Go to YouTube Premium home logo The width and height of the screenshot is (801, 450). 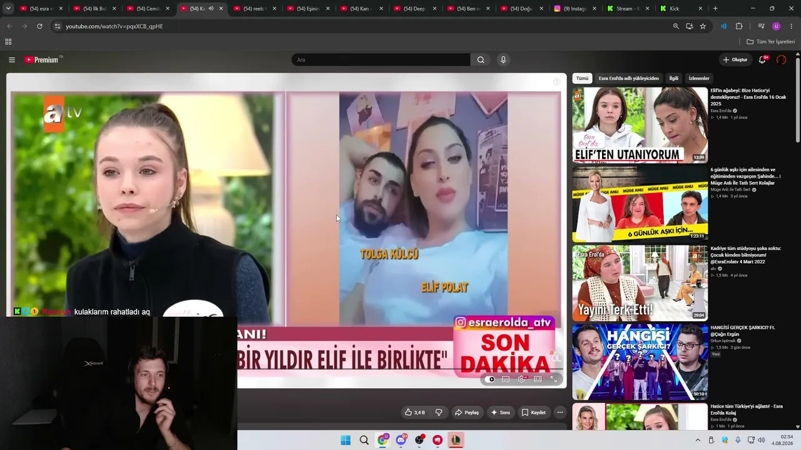click(x=43, y=60)
